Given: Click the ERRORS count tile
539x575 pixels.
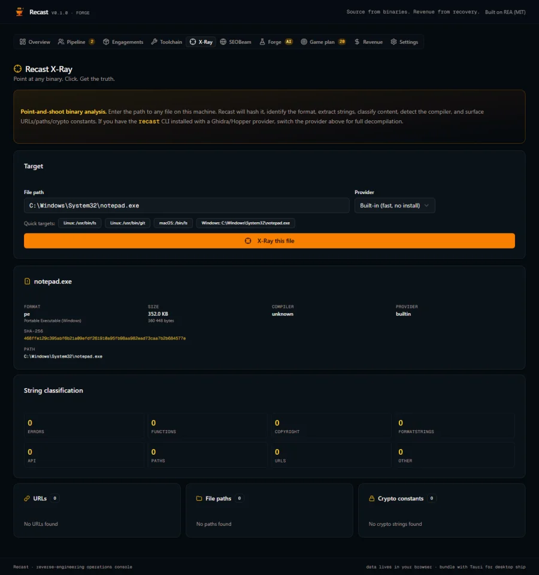Looking at the screenshot, I should coord(84,426).
